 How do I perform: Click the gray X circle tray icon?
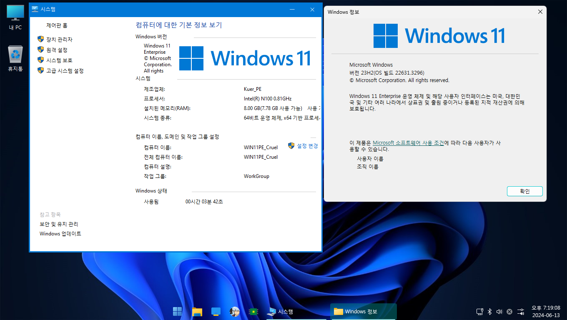coord(509,311)
